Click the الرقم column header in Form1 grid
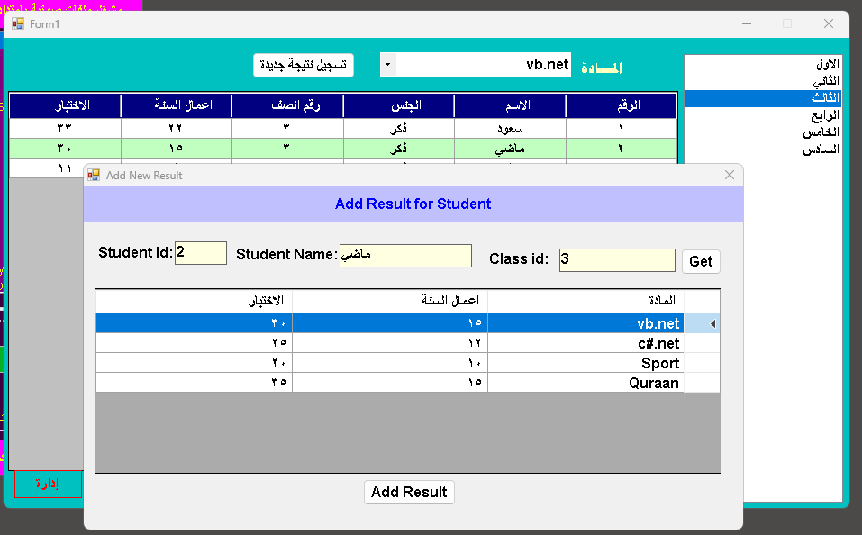The height and width of the screenshot is (535, 862). pos(622,105)
